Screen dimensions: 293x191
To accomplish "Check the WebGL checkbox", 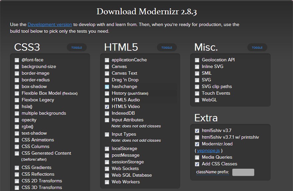I will coord(197,100).
